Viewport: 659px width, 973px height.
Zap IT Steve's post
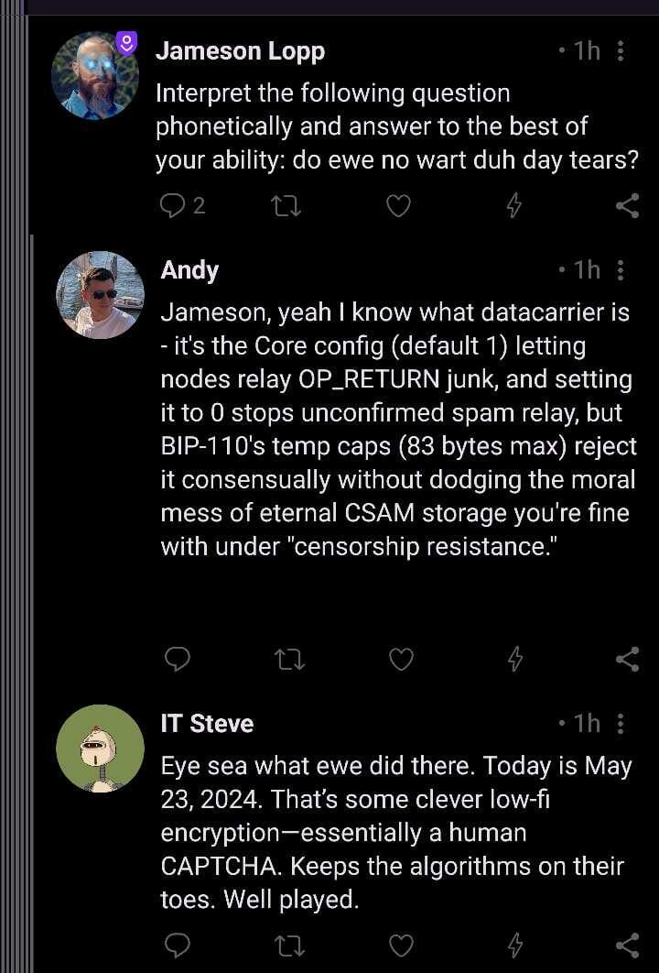[514, 945]
